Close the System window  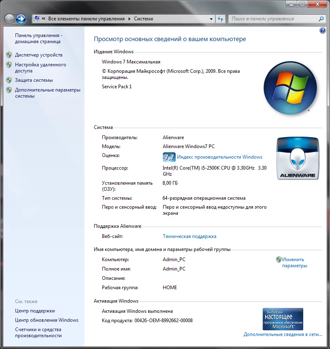pos(317,4)
